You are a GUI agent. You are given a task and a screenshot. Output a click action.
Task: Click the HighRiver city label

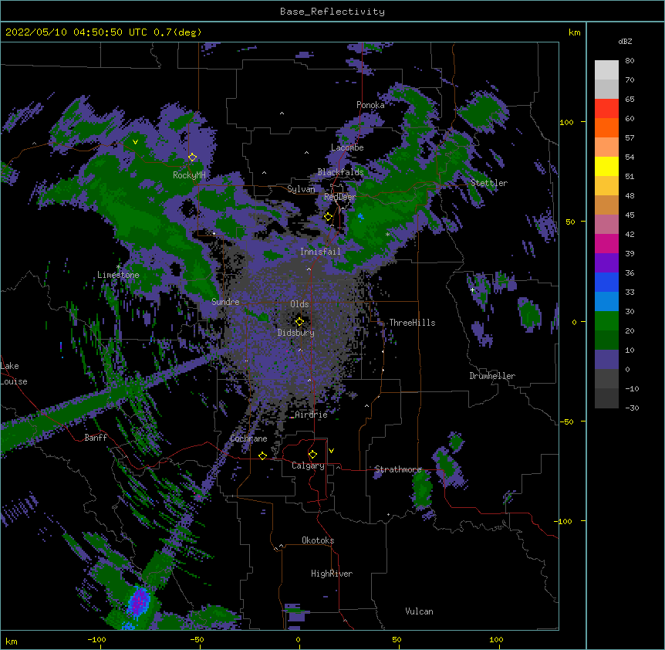tap(332, 574)
